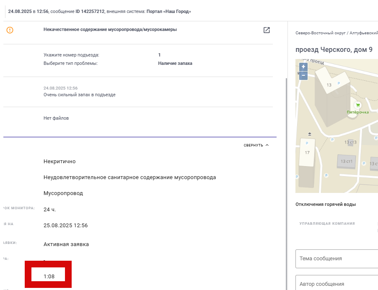Click the chevron next to Свернуть
378x290 pixels.
coord(267,145)
